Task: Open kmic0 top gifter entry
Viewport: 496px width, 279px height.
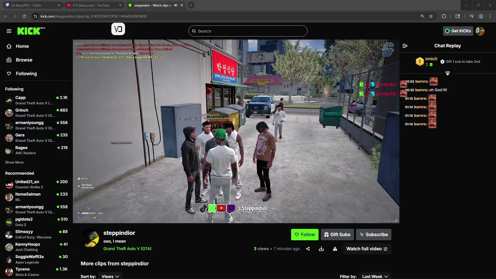Action: [427, 62]
